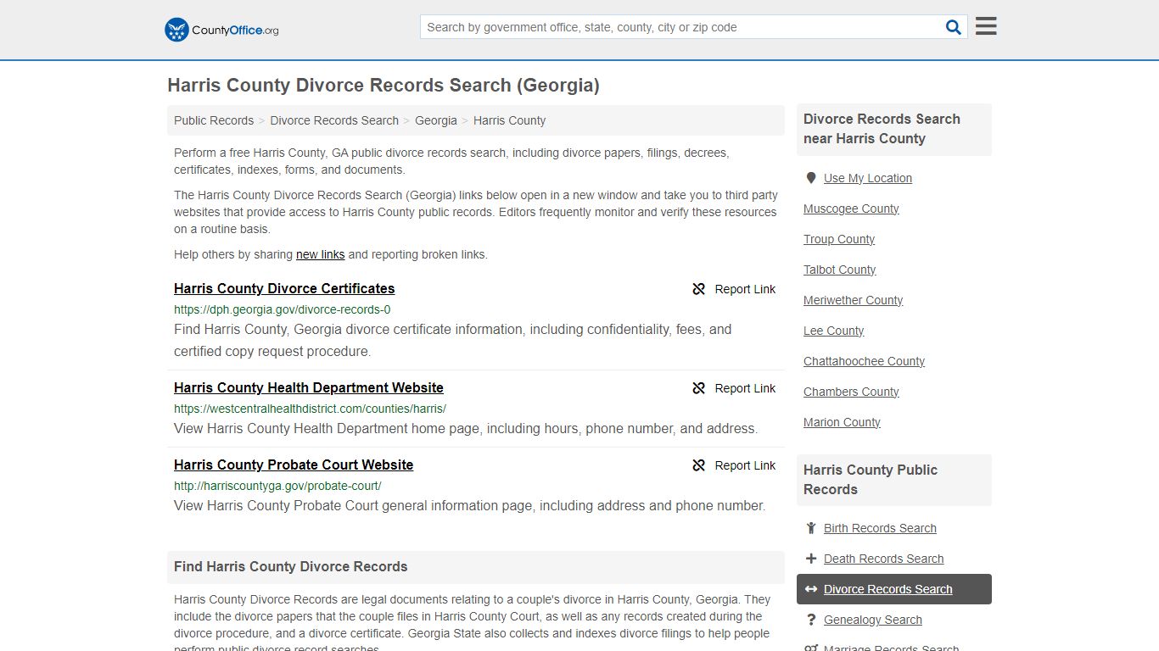The image size is (1159, 651).
Task: Open Muscogee County divorce records
Action: coord(851,209)
